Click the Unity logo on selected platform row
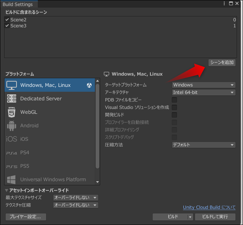243x225 pixels. point(89,85)
